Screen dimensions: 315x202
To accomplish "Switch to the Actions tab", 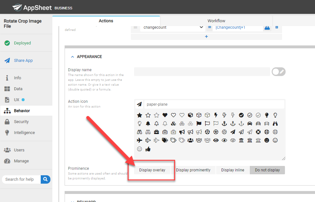I will point(106,21).
